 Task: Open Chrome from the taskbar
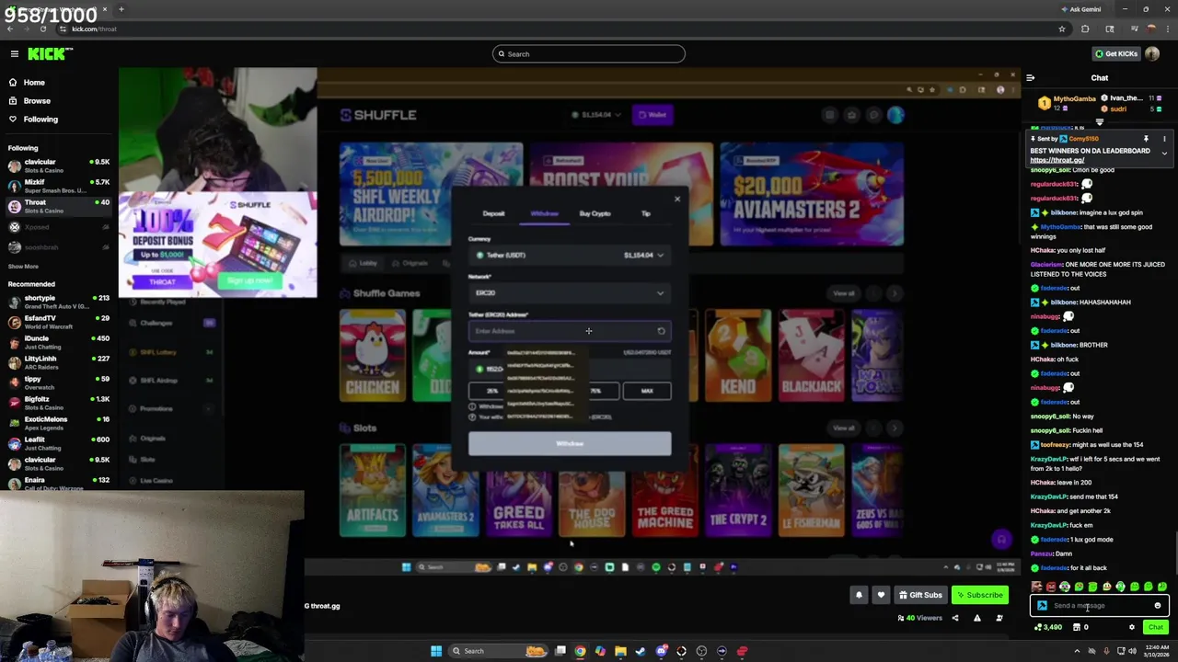coord(580,651)
